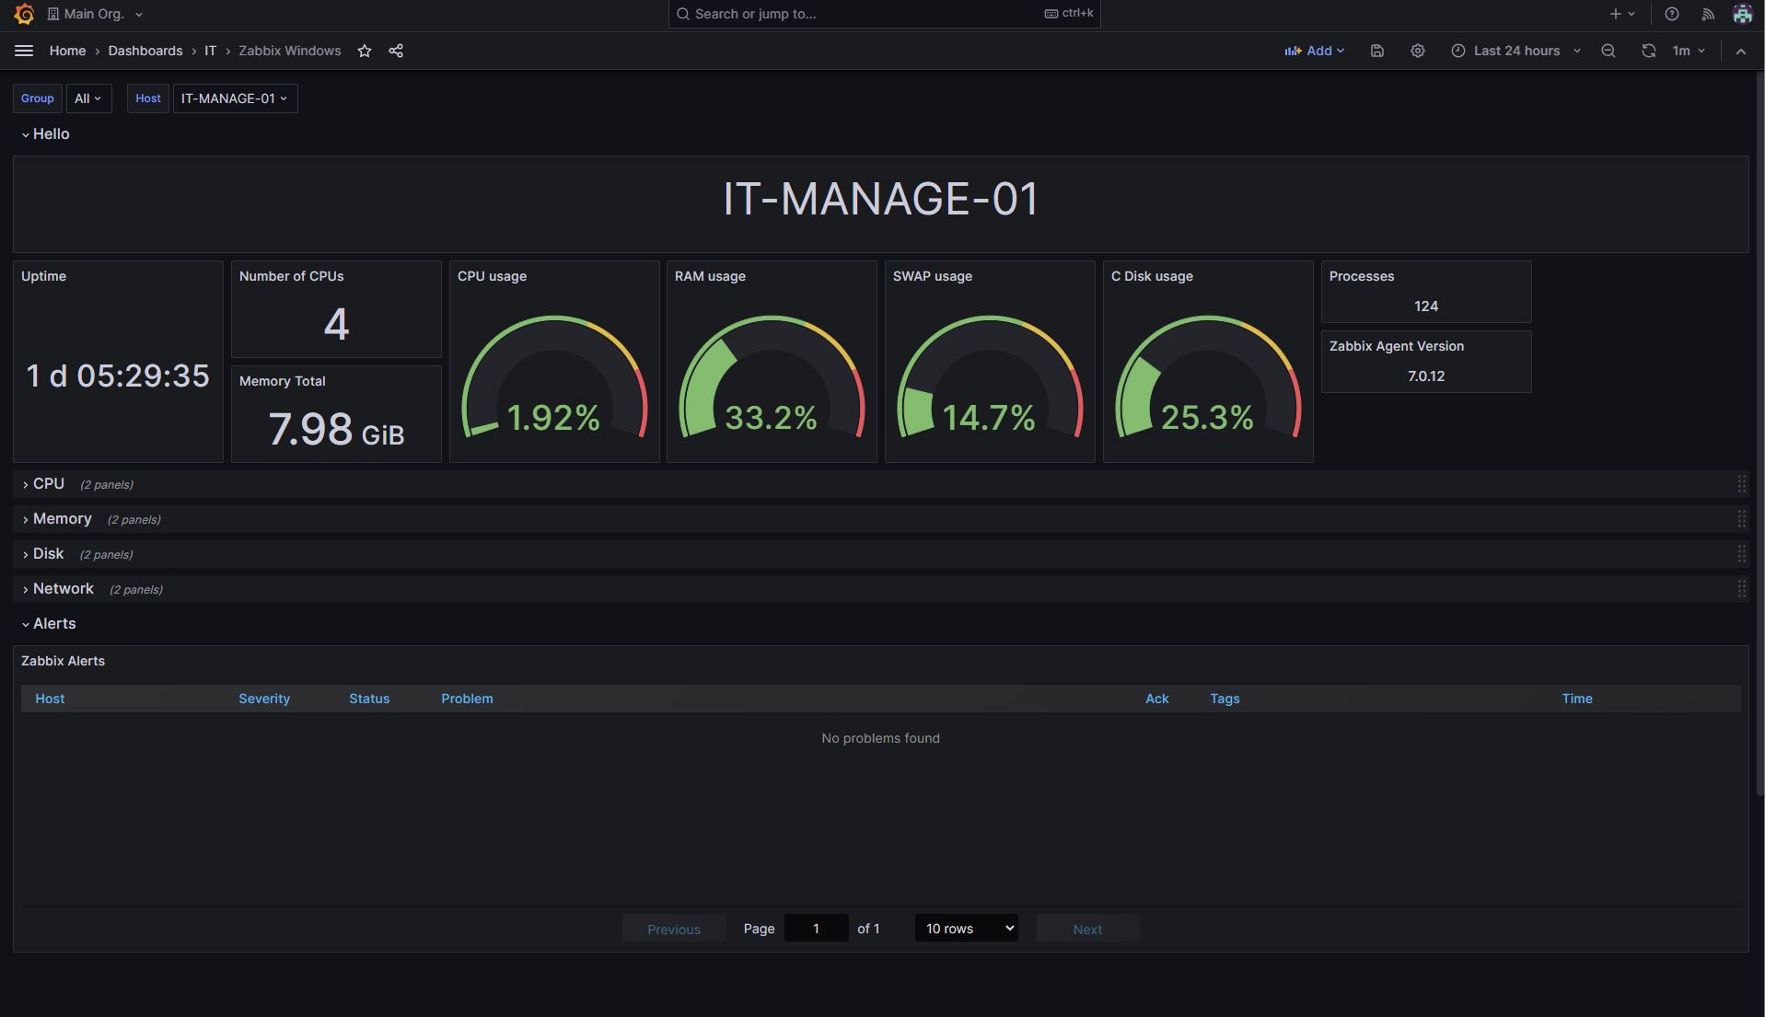This screenshot has width=1765, height=1017.
Task: Open the plus New menu
Action: pyautogui.click(x=1622, y=14)
